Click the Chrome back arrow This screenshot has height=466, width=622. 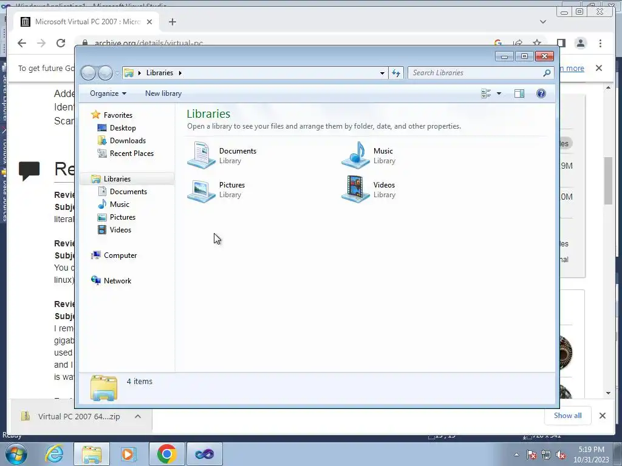pos(22,43)
